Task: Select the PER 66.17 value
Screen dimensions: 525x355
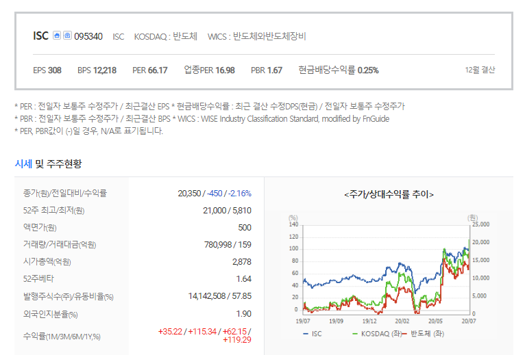Action: pos(150,70)
